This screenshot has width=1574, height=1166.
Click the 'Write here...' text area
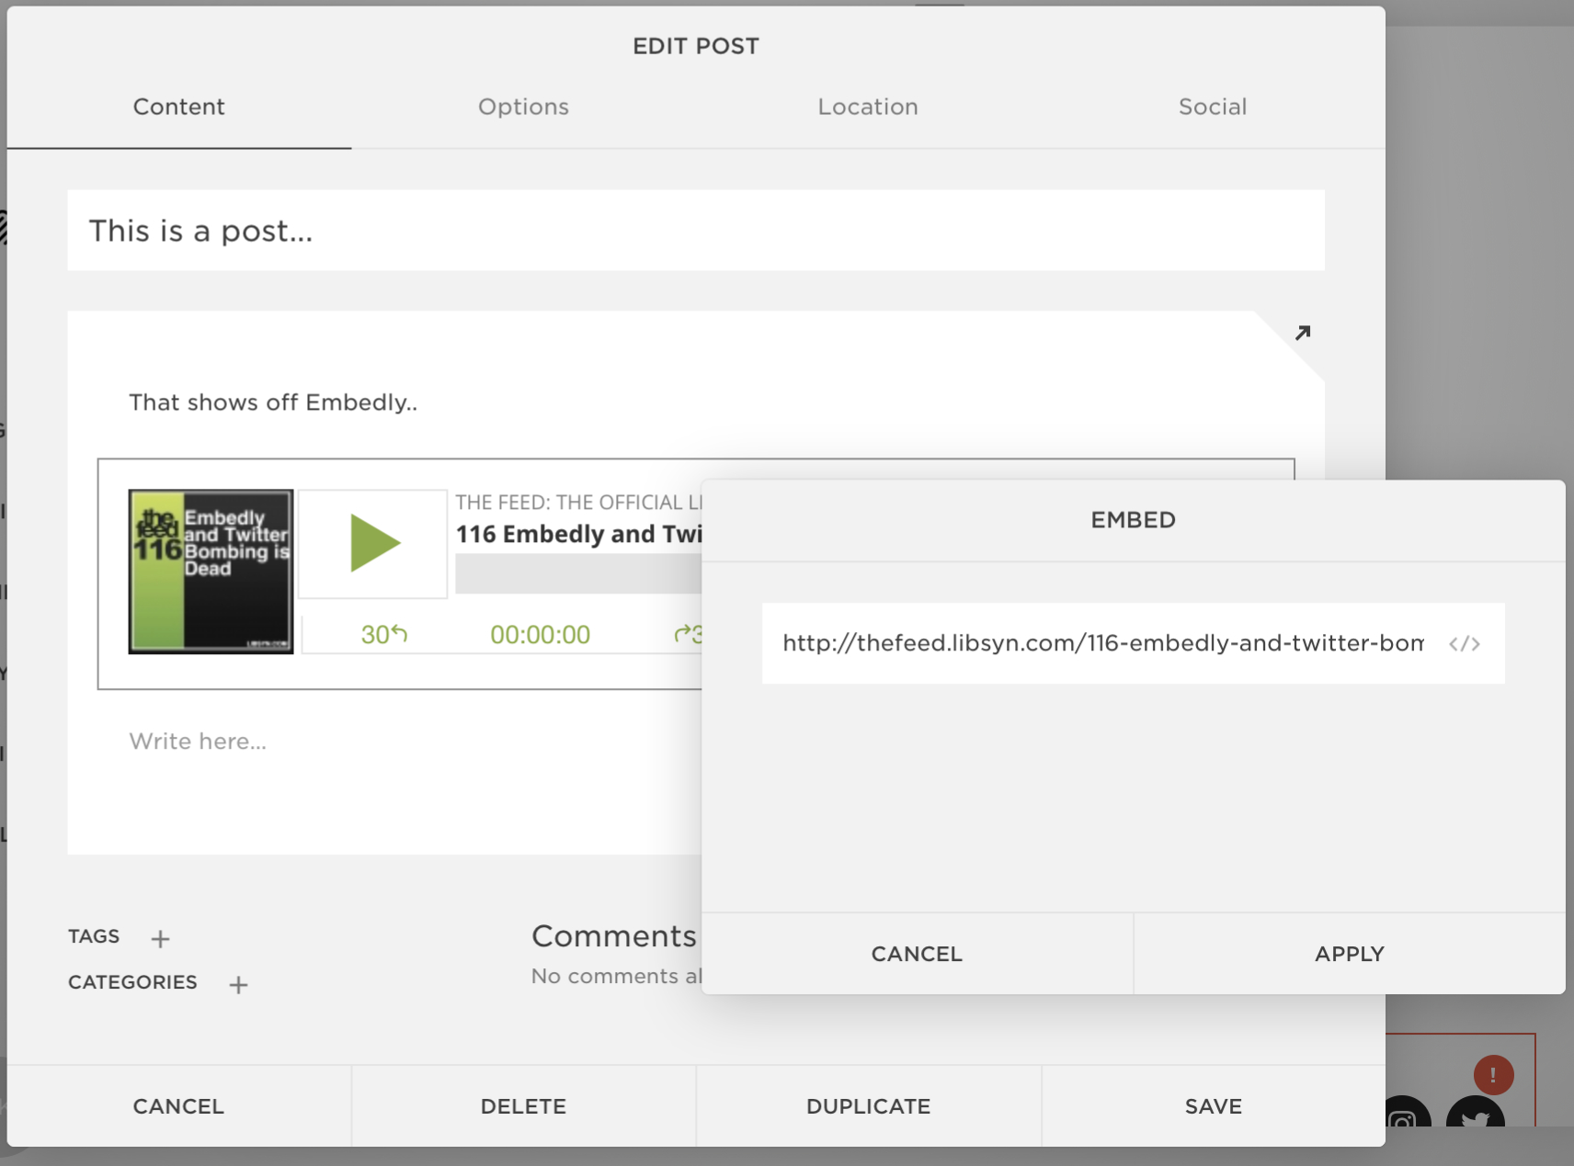[198, 741]
